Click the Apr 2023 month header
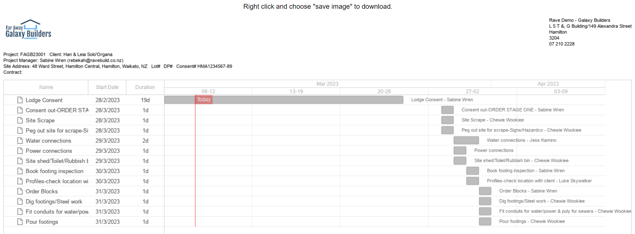Image resolution: width=635 pixels, height=234 pixels. pos(548,84)
